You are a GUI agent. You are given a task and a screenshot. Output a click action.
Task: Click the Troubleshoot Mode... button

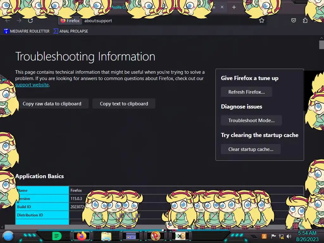pyautogui.click(x=251, y=121)
